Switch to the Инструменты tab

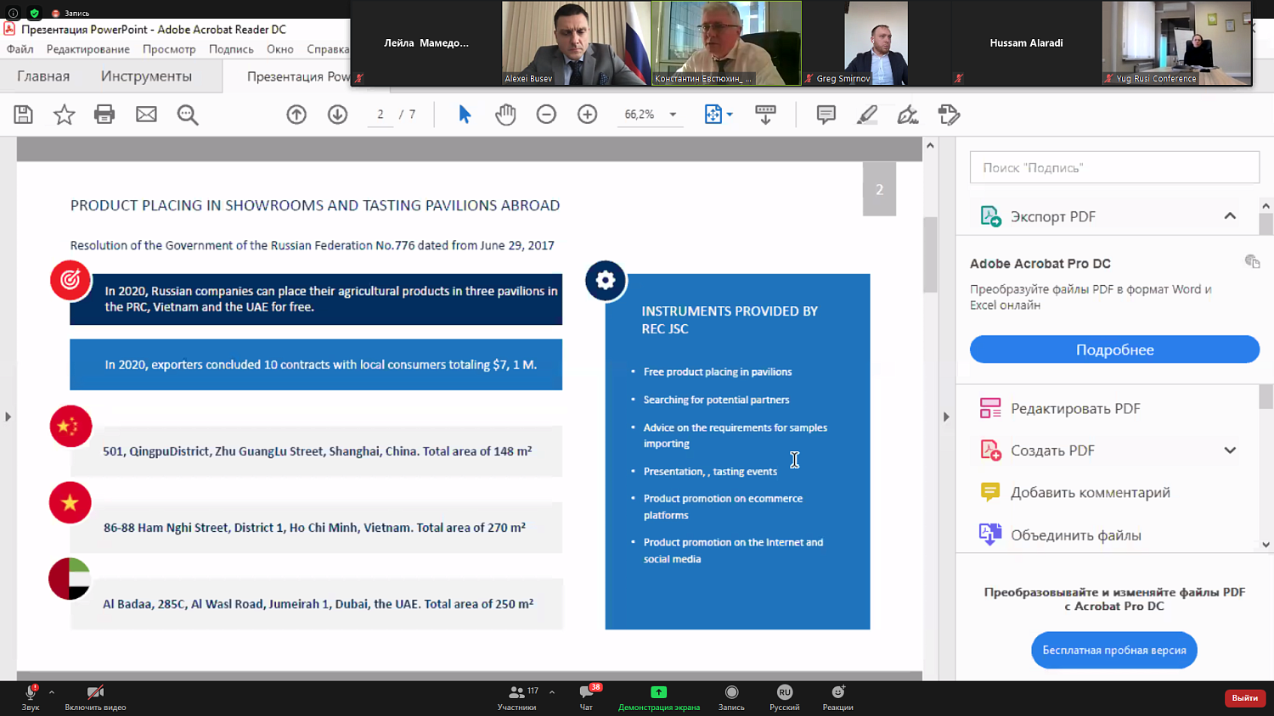(x=146, y=76)
